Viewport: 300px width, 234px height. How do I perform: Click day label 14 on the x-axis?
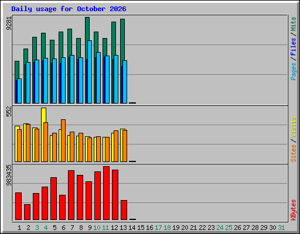[132, 228]
